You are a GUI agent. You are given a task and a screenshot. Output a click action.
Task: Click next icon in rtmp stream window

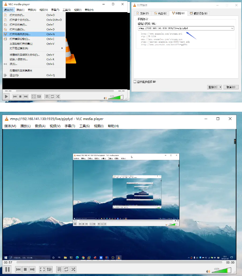click(32, 269)
